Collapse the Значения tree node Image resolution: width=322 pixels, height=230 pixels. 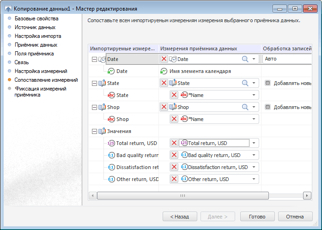coord(94,131)
